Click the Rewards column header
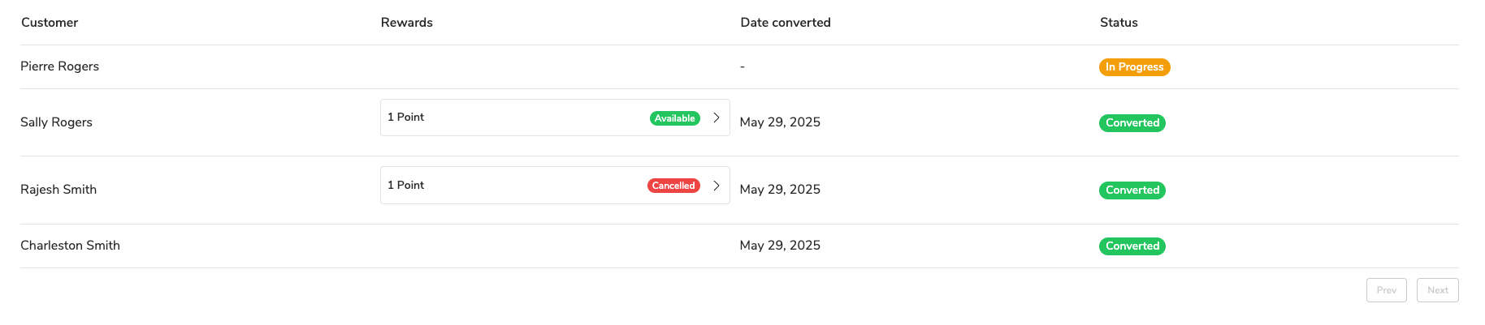Screen dimensions: 1485x325 click(x=406, y=23)
